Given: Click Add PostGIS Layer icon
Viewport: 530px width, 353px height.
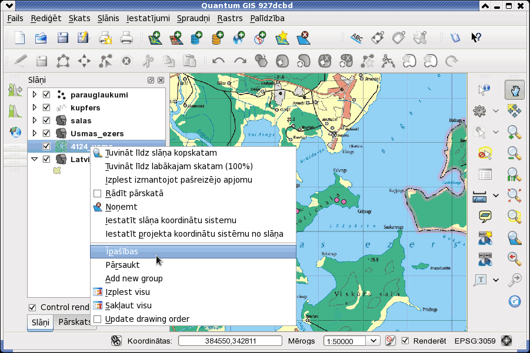Looking at the screenshot, I should pyautogui.click(x=196, y=38).
